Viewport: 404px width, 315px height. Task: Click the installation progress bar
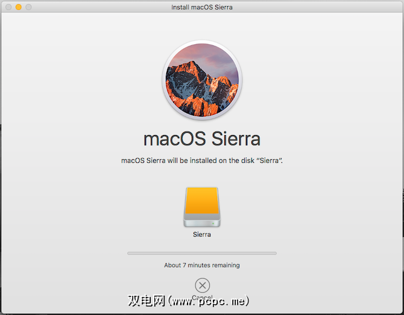pos(202,253)
